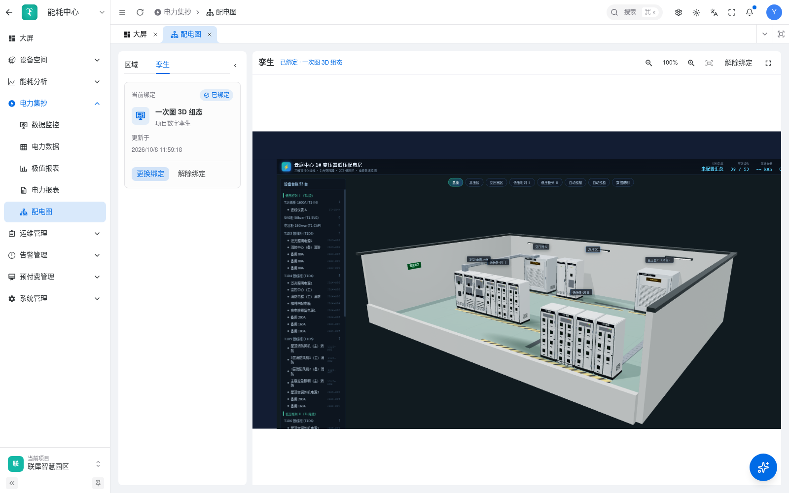Screen dimensions: 789x493
Task: Go back using the arrow beside 能耗中心
Action: coord(9,12)
